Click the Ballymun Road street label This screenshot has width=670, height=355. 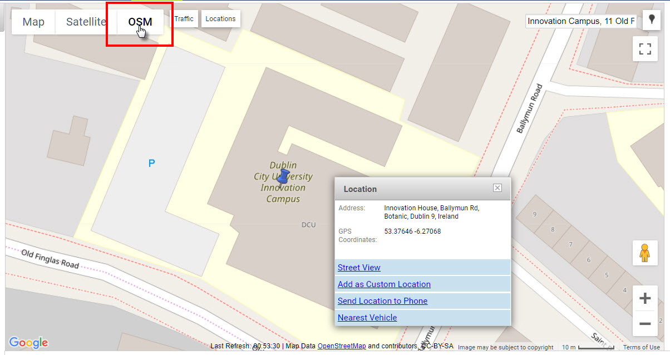[529, 109]
